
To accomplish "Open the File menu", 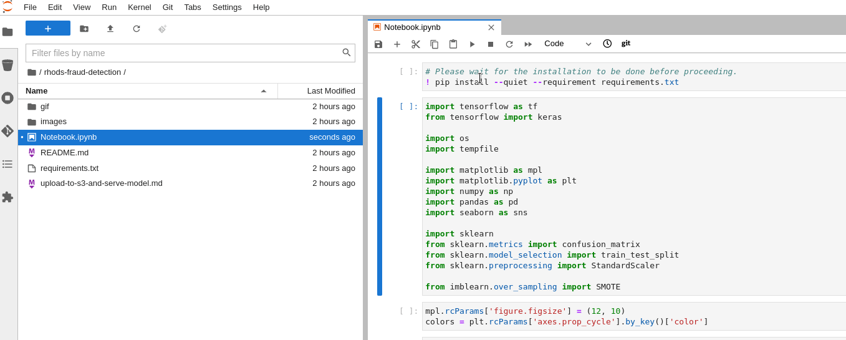I will coord(30,7).
